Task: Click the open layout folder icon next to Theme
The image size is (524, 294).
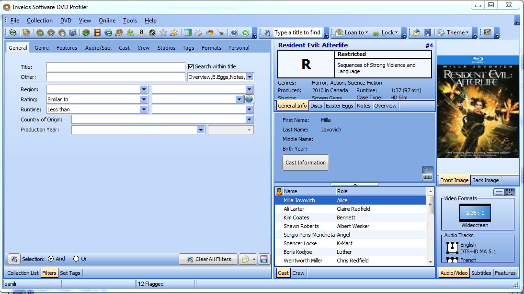Action: pyautogui.click(x=416, y=33)
